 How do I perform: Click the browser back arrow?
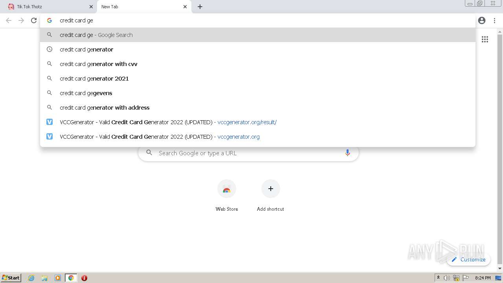click(9, 20)
